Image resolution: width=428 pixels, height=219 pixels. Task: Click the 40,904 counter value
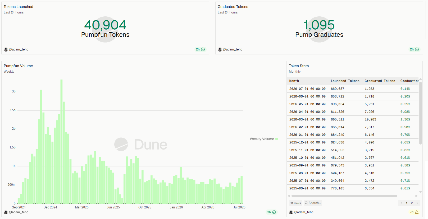click(x=105, y=25)
